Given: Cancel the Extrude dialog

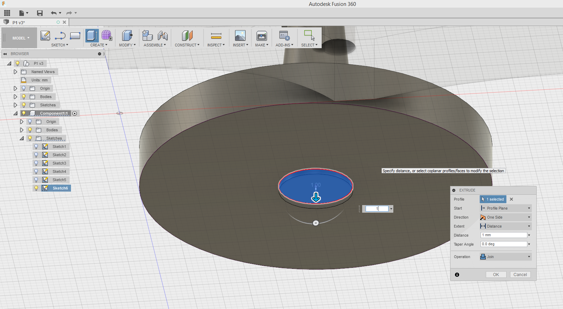Looking at the screenshot, I should click(x=520, y=275).
